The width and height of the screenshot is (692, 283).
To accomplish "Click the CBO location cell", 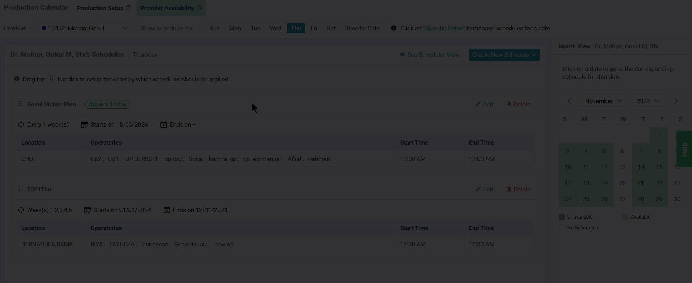I will pos(52,159).
